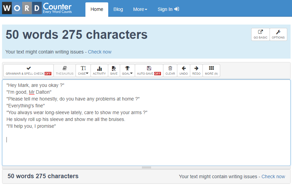Image resolution: width=292 pixels, height=185 pixels.
Task: Open the More (9) tools grid
Action: [211, 71]
